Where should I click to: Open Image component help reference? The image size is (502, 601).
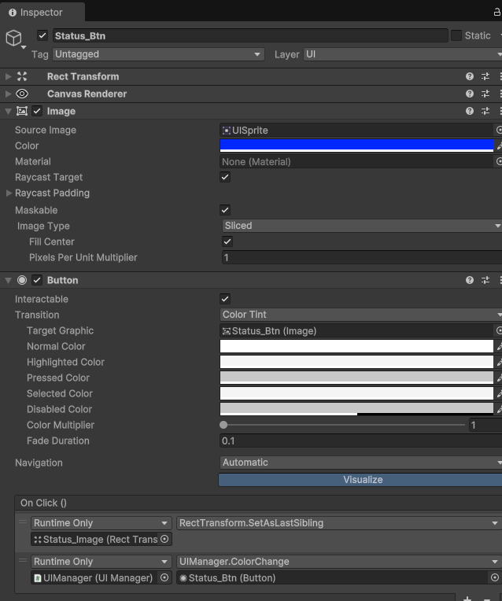(470, 111)
